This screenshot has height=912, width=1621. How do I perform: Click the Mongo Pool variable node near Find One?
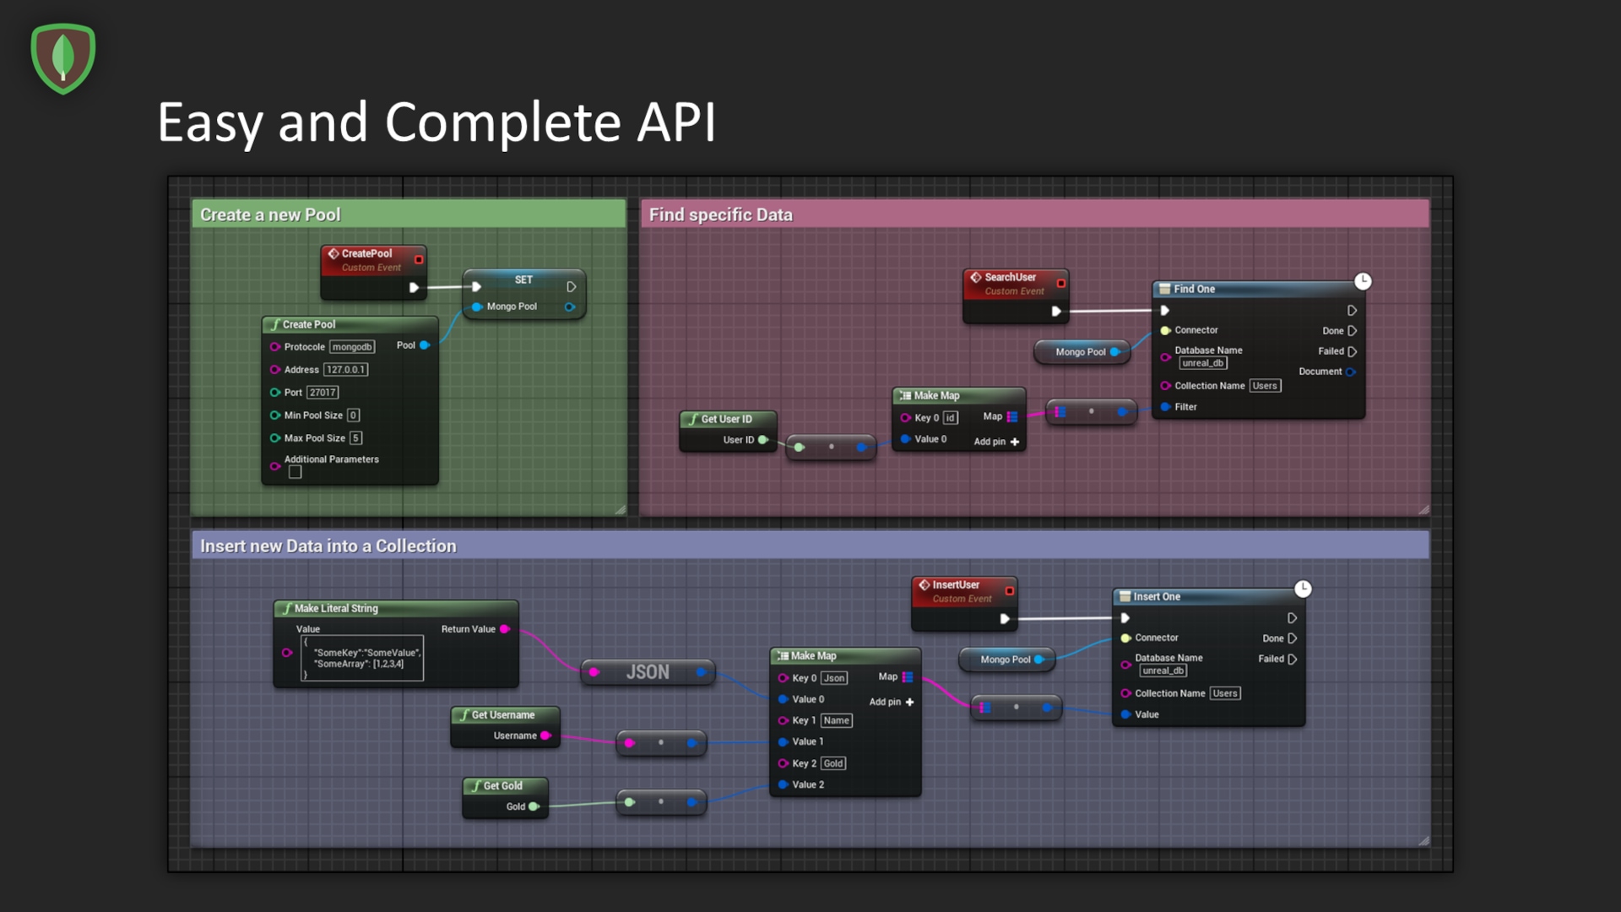(x=1080, y=352)
